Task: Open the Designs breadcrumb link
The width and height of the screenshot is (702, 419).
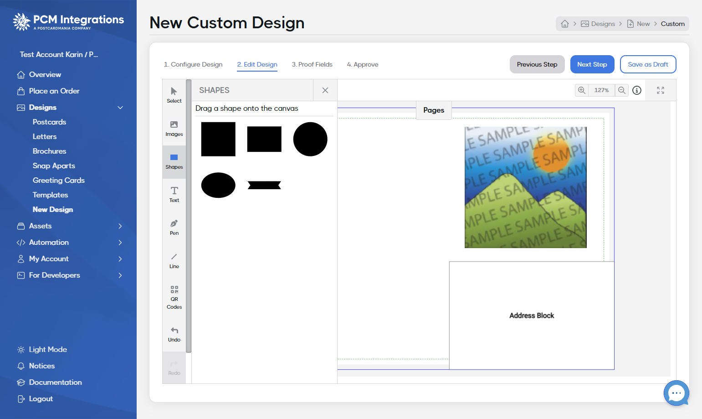Action: [x=598, y=24]
